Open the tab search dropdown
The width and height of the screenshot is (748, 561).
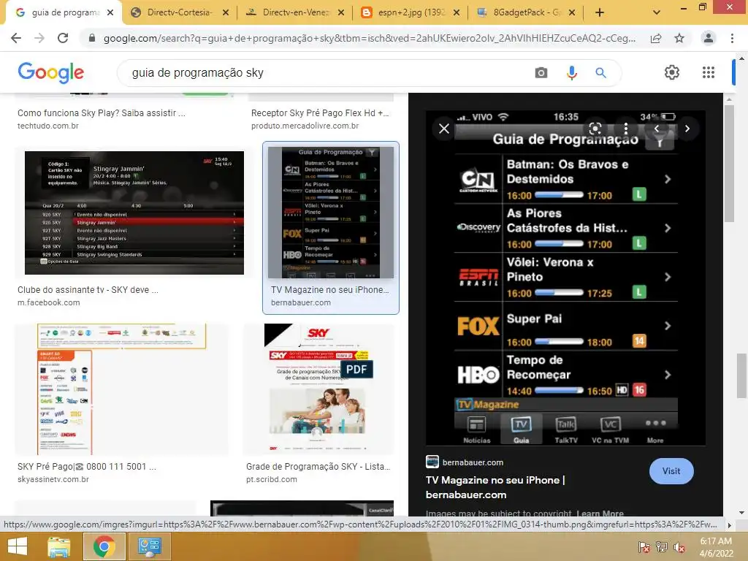point(657,12)
